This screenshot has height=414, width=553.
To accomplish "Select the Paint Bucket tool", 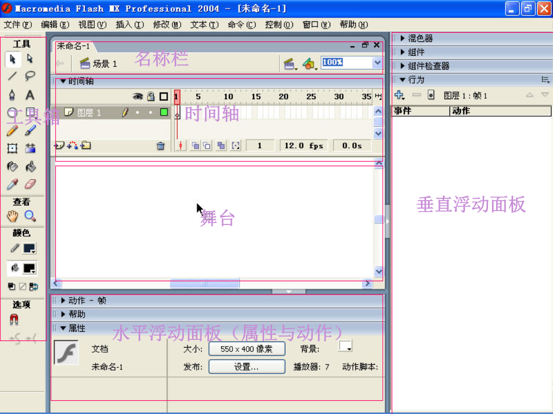I will coord(30,166).
